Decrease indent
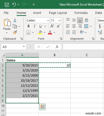Viewport: 104px width, 116px height. [x=68, y=32]
